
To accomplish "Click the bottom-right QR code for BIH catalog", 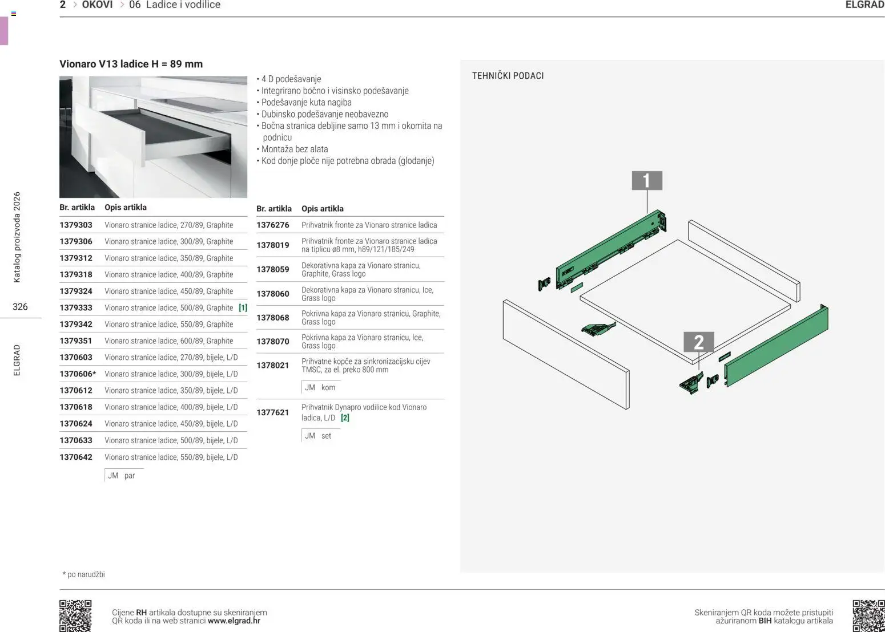I will tap(868, 615).
